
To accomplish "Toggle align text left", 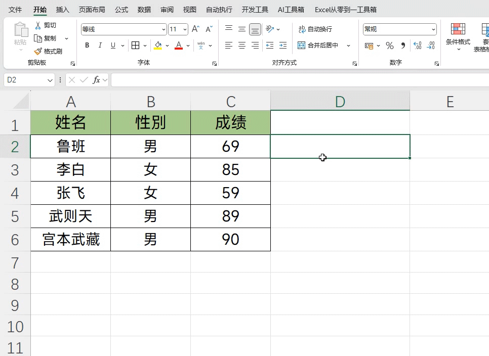I will click(229, 46).
